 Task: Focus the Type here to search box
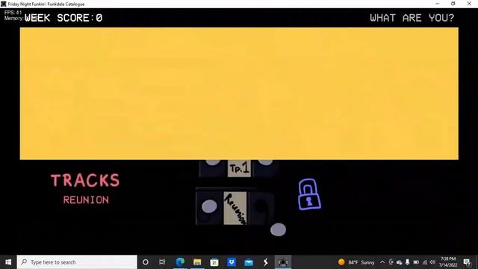77,262
